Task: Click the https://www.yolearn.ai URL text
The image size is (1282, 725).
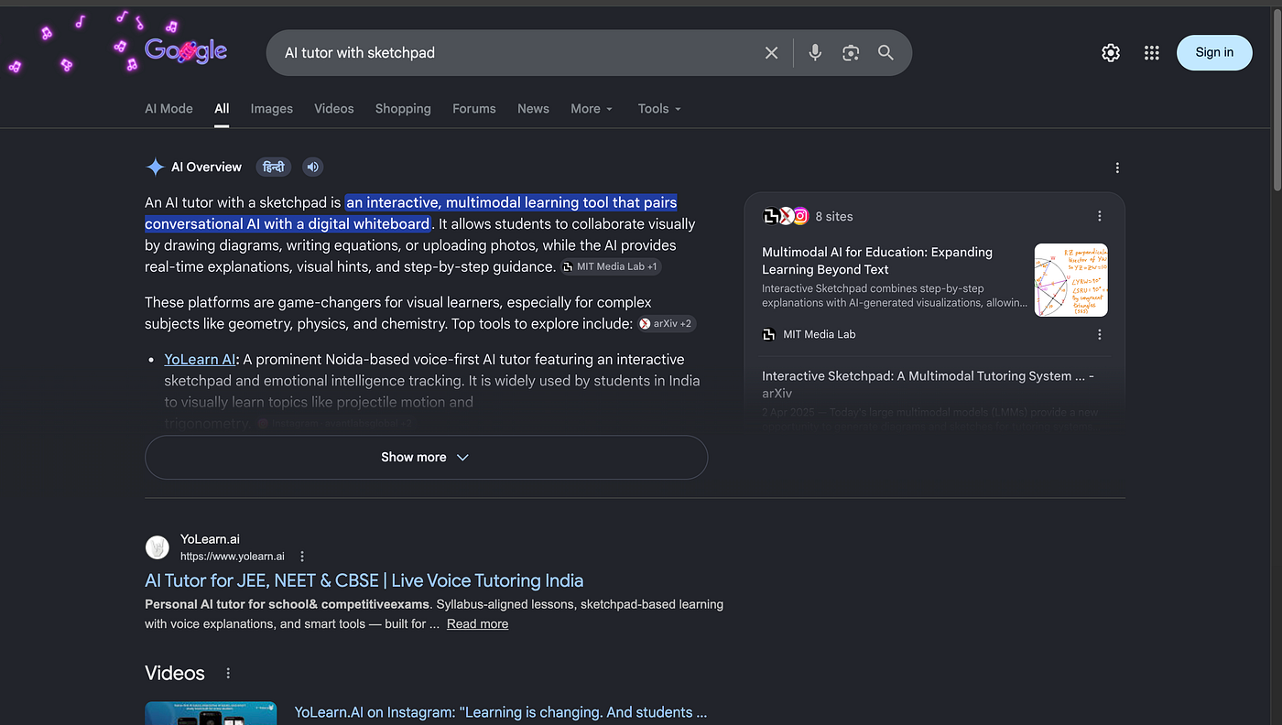Action: click(233, 557)
